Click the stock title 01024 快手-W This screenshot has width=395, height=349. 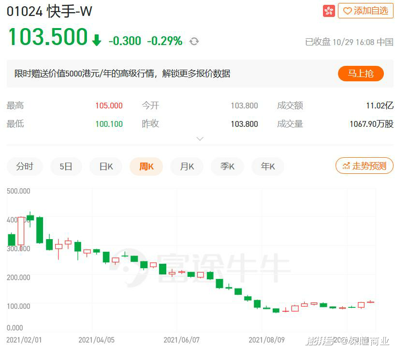(x=49, y=11)
